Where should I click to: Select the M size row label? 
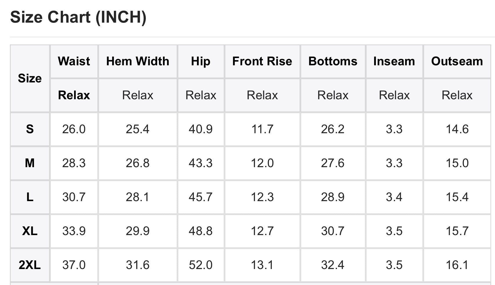tap(30, 163)
